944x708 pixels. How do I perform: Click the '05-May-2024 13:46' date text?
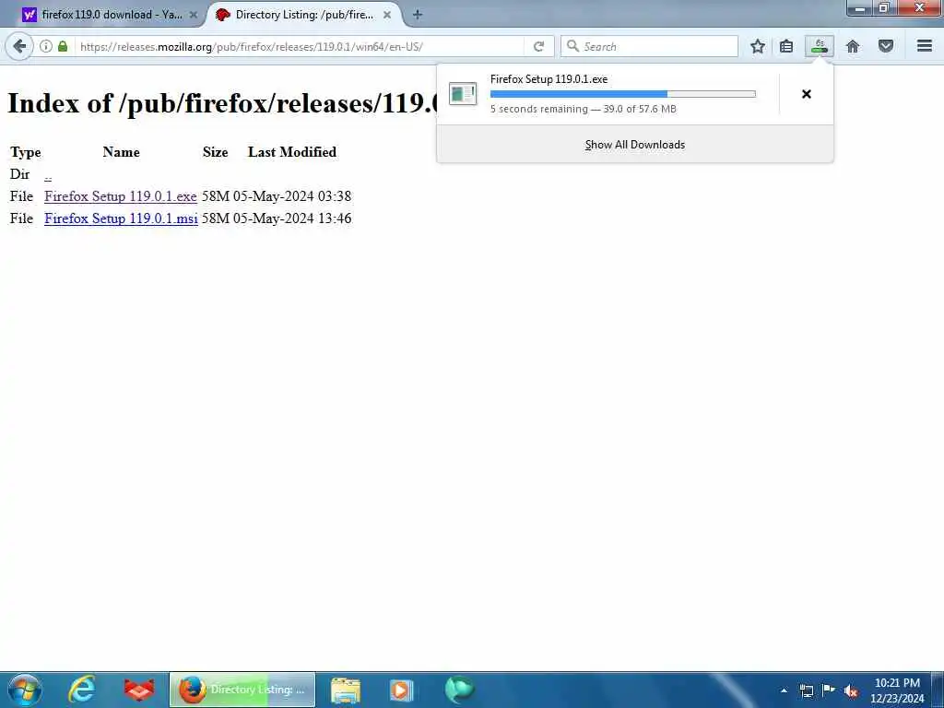(x=292, y=218)
